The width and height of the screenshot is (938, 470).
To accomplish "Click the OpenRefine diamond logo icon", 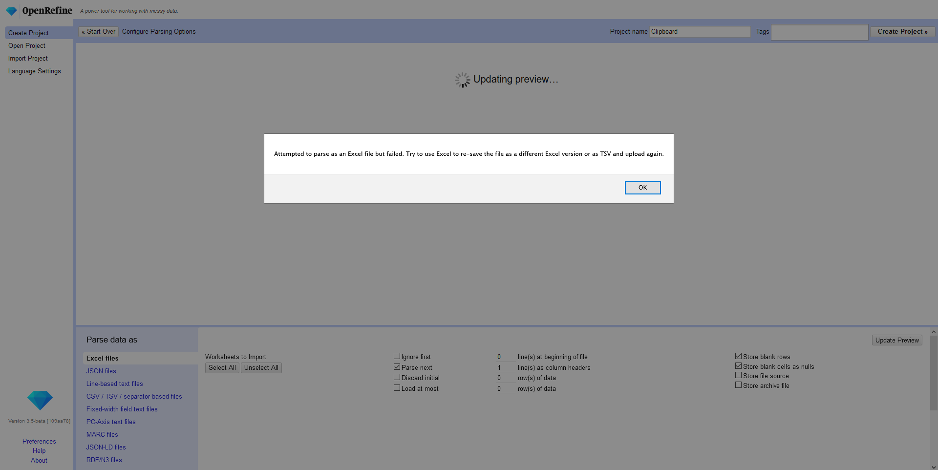I will coord(11,11).
